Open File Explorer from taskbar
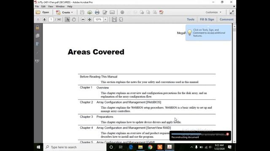 click(x=140, y=147)
